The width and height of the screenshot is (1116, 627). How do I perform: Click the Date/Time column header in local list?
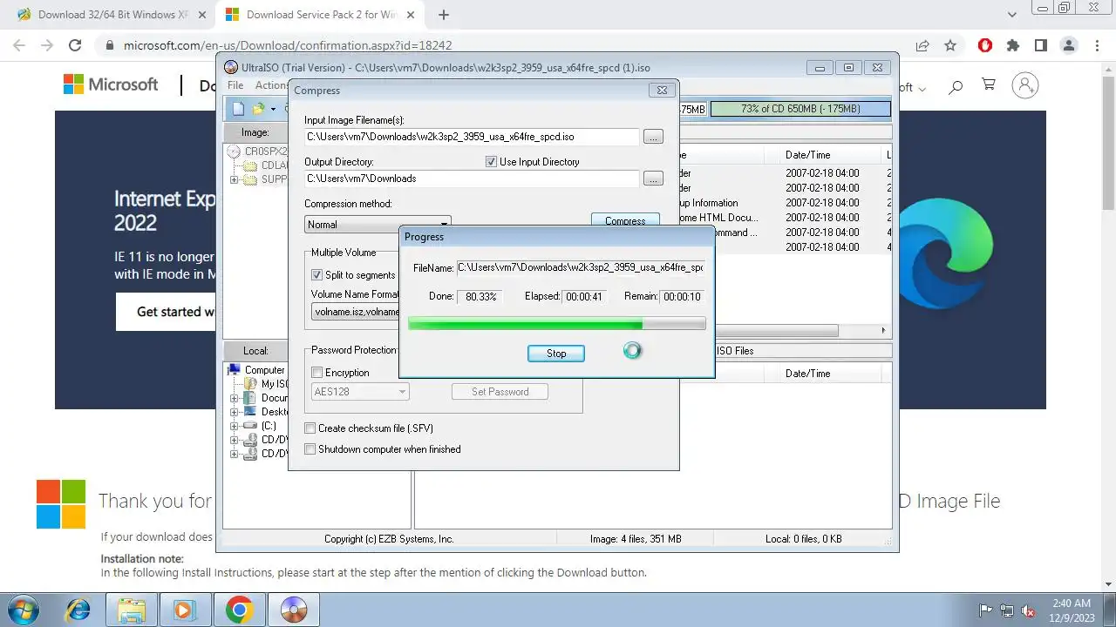point(807,374)
